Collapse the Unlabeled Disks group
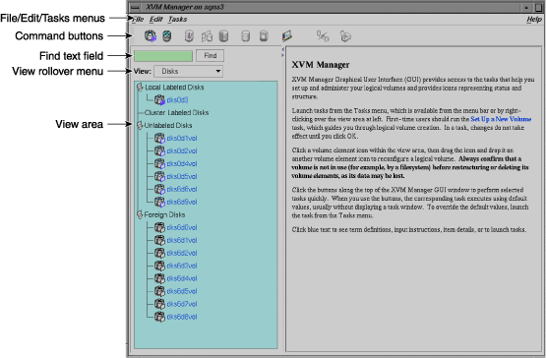Screen dimensions: 546x358 [140, 125]
